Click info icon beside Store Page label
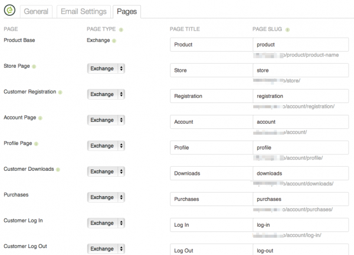The image size is (354, 255). (x=34, y=67)
